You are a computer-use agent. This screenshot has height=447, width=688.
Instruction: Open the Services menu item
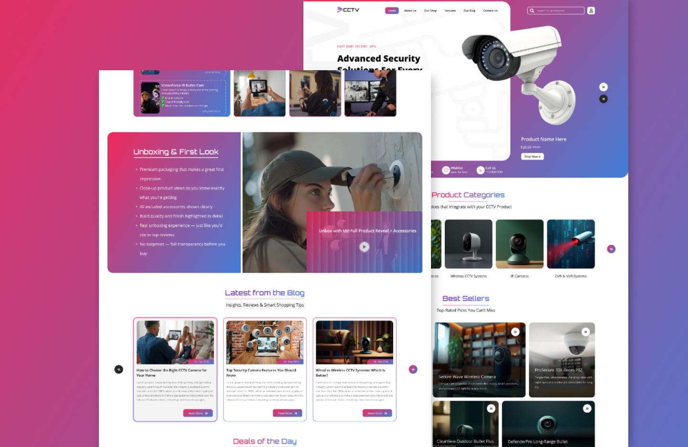[x=450, y=11]
